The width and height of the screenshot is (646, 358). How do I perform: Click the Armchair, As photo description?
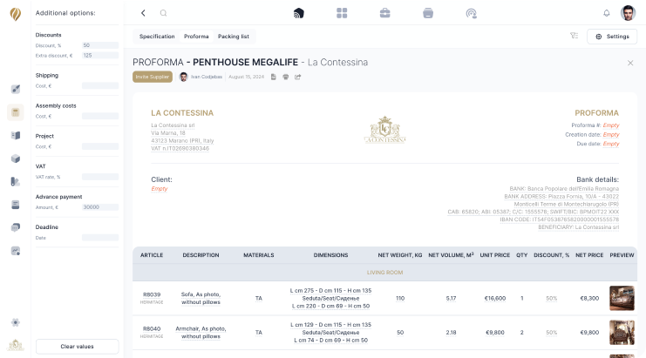point(201,333)
